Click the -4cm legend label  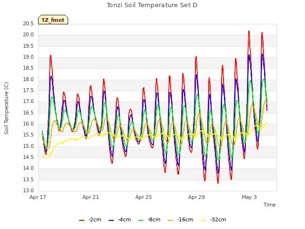pyautogui.click(x=124, y=219)
